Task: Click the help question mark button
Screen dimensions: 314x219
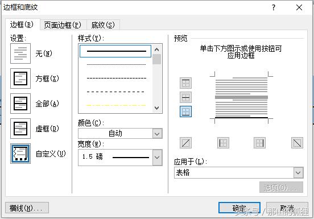Action: [x=274, y=7]
